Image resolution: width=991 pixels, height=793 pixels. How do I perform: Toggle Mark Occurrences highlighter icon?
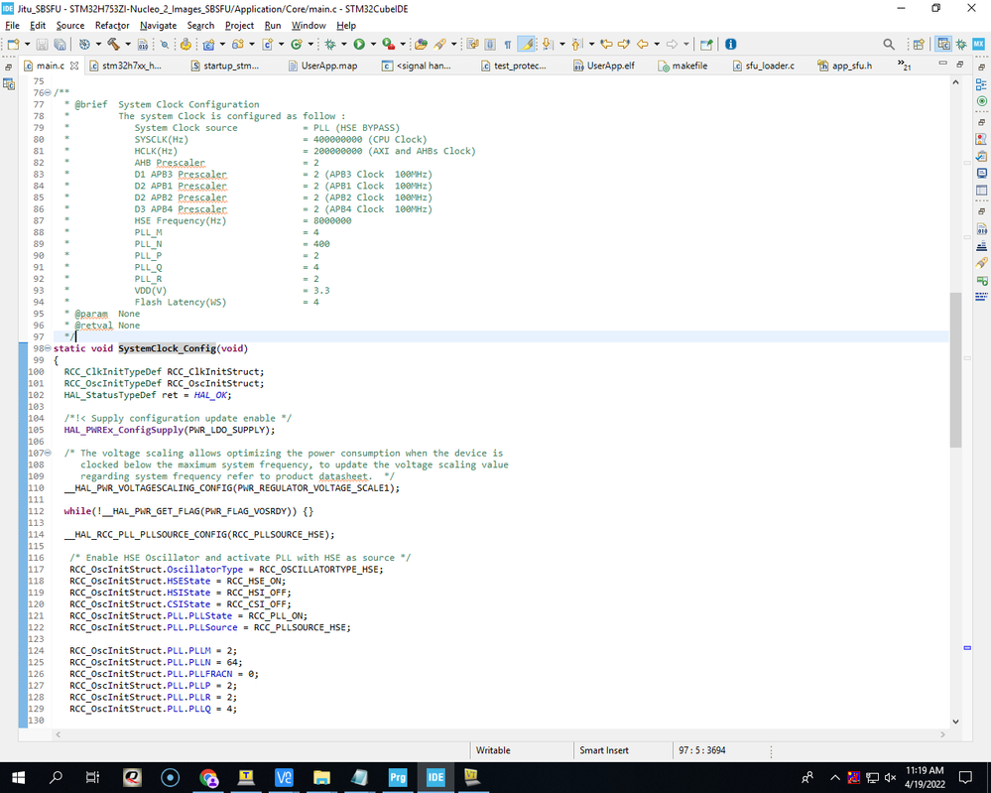coord(526,45)
